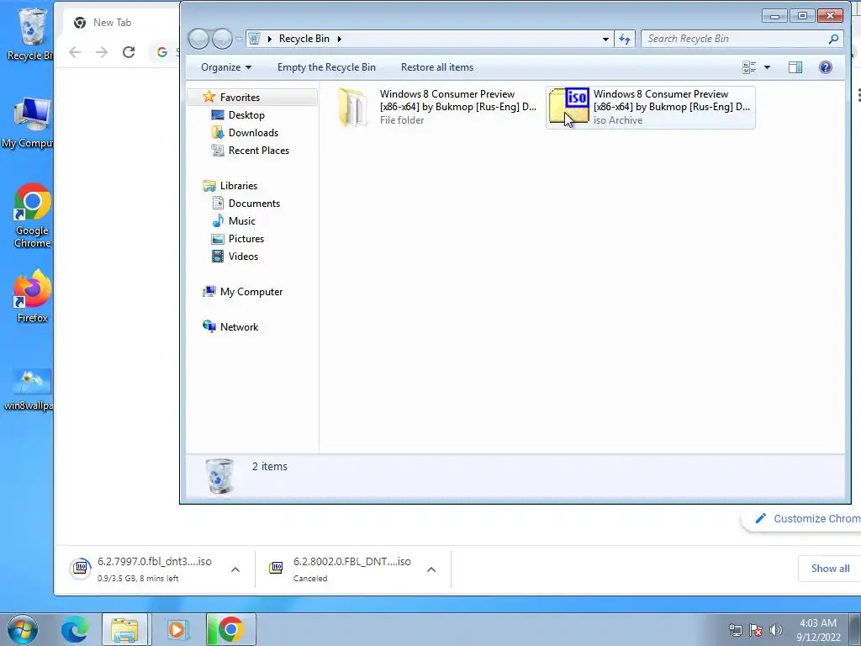Select My Computer in navigation pane
861x646 pixels.
coord(251,292)
